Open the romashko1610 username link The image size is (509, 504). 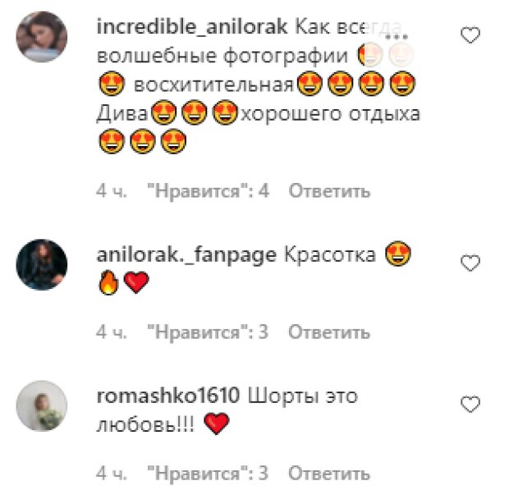pos(167,396)
